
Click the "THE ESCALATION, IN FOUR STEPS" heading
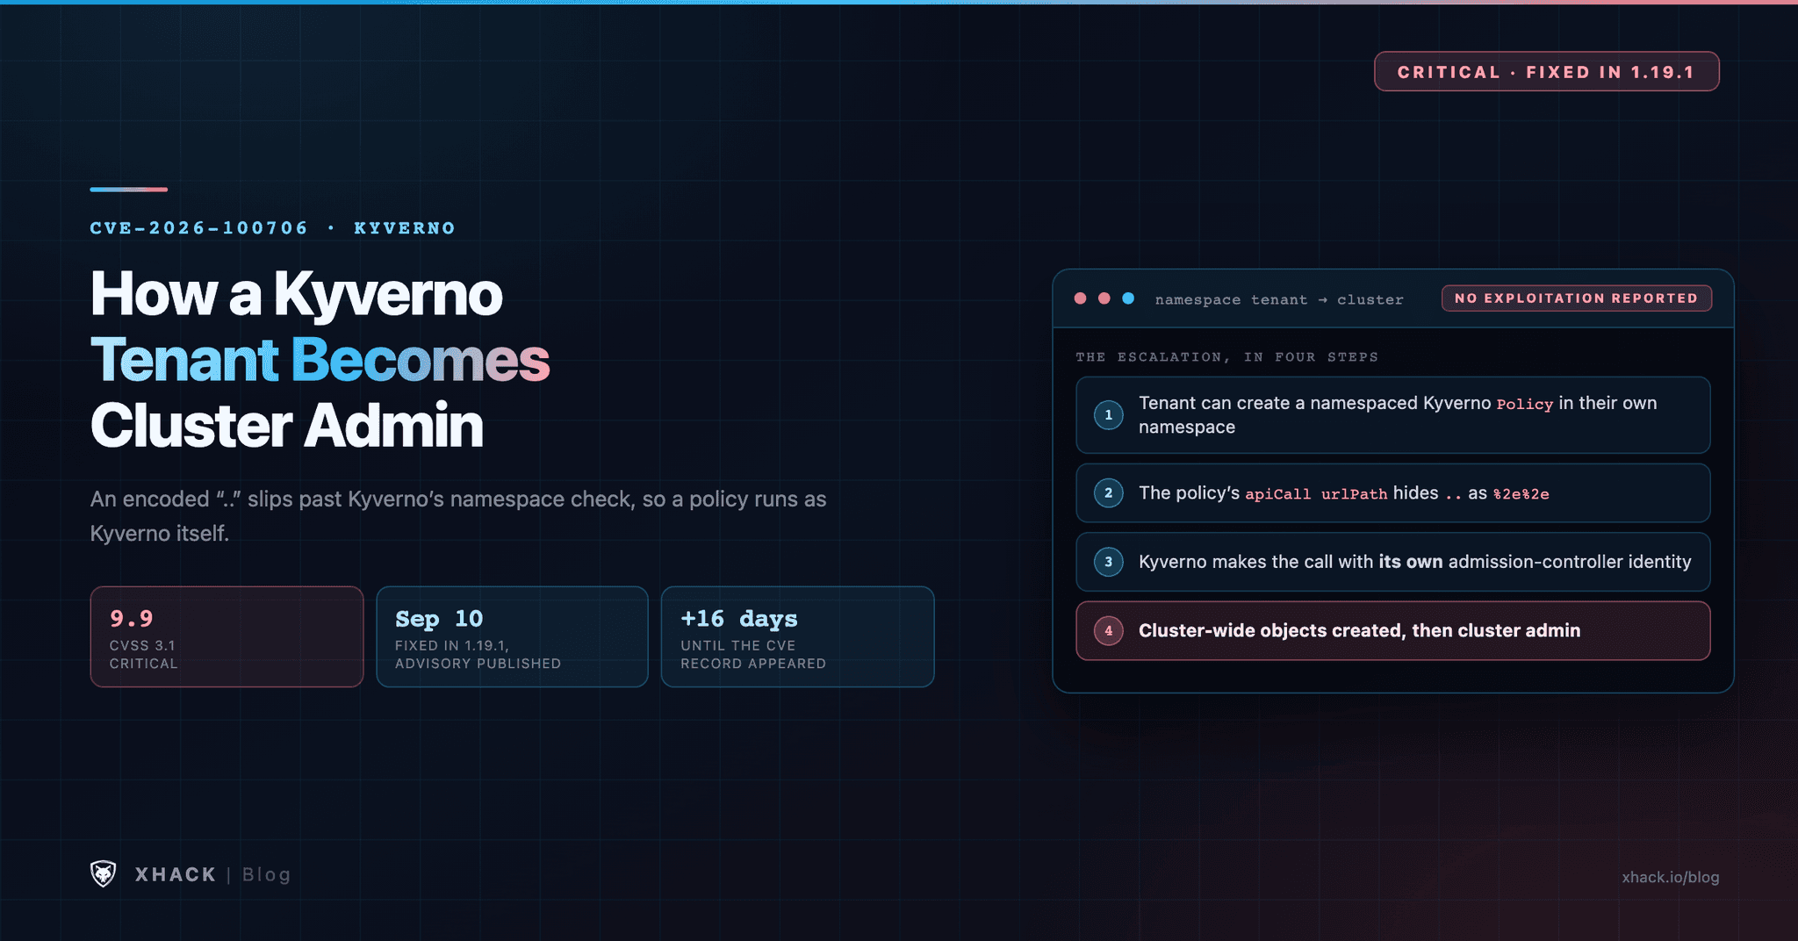(1226, 357)
